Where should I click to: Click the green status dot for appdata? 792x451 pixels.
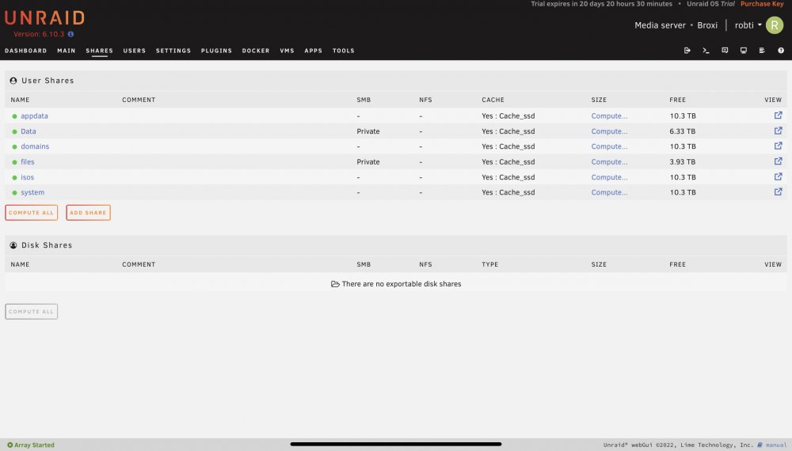point(14,116)
